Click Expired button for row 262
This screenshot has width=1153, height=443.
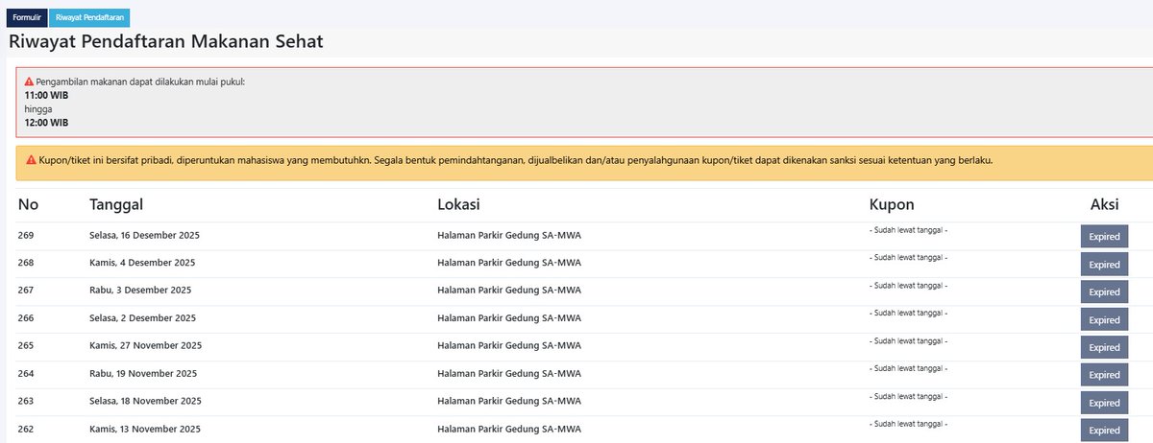[x=1104, y=431]
